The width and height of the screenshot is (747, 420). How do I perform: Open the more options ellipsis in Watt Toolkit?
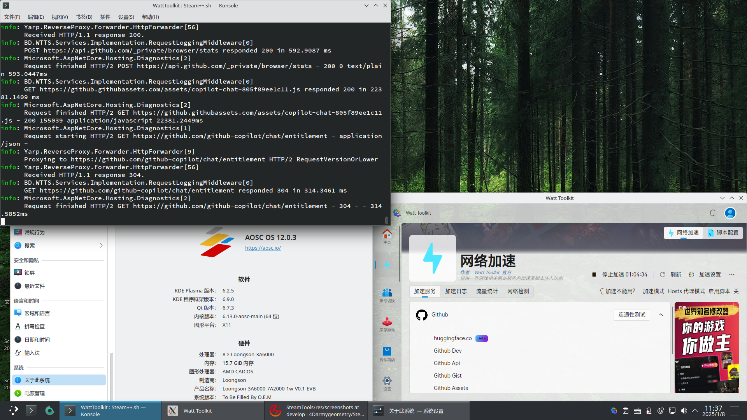pyautogui.click(x=732, y=275)
